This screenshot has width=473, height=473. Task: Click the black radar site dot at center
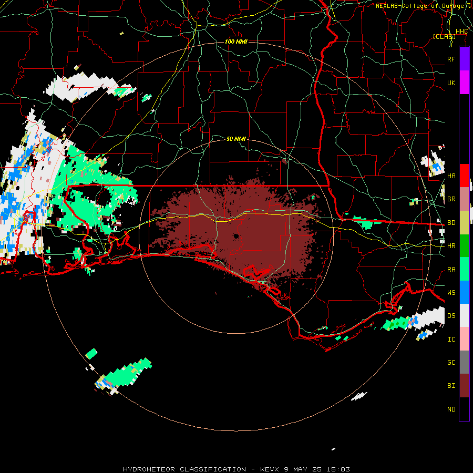coord(236,236)
